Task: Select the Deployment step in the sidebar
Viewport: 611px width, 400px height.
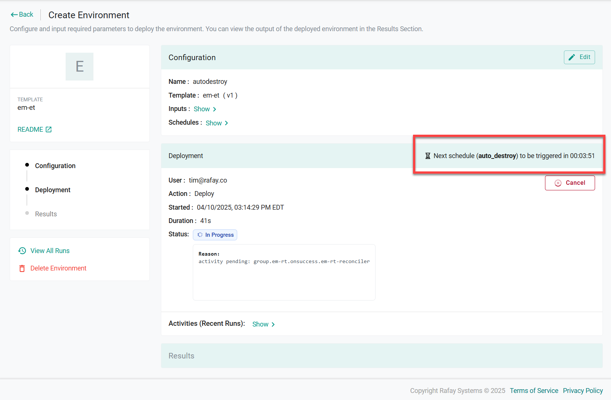Action: click(53, 190)
